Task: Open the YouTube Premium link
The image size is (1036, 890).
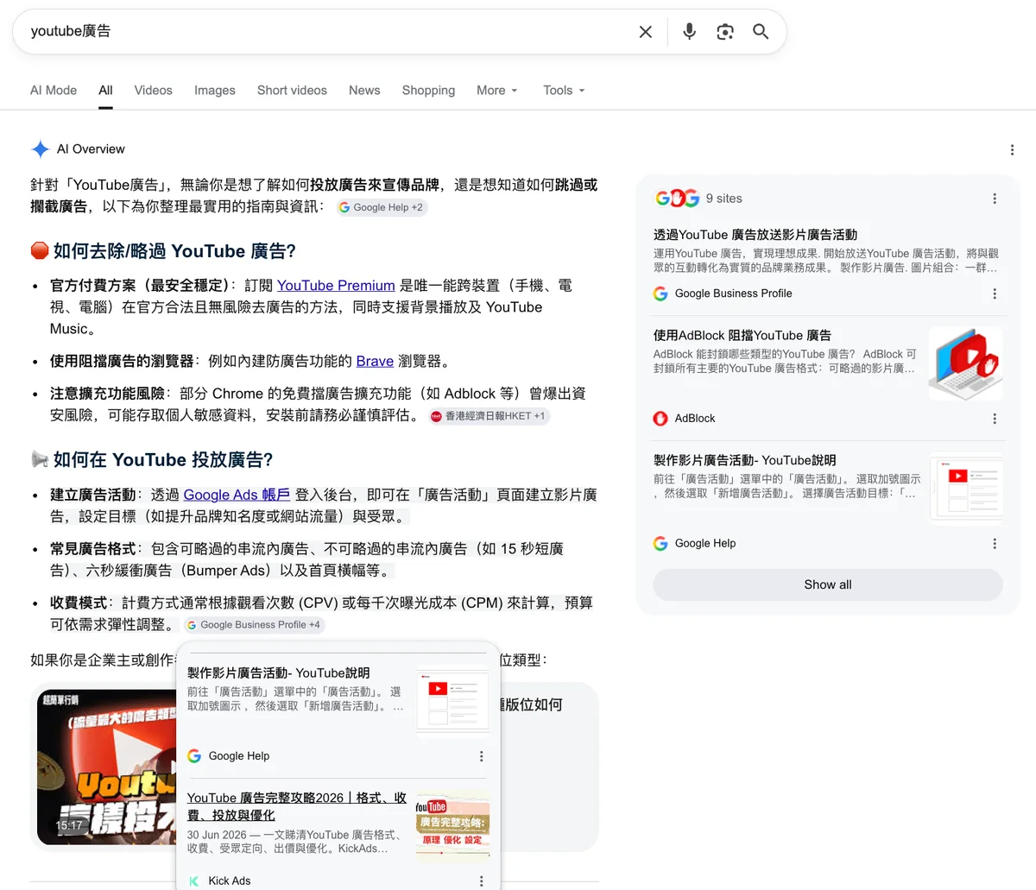Action: (x=336, y=286)
